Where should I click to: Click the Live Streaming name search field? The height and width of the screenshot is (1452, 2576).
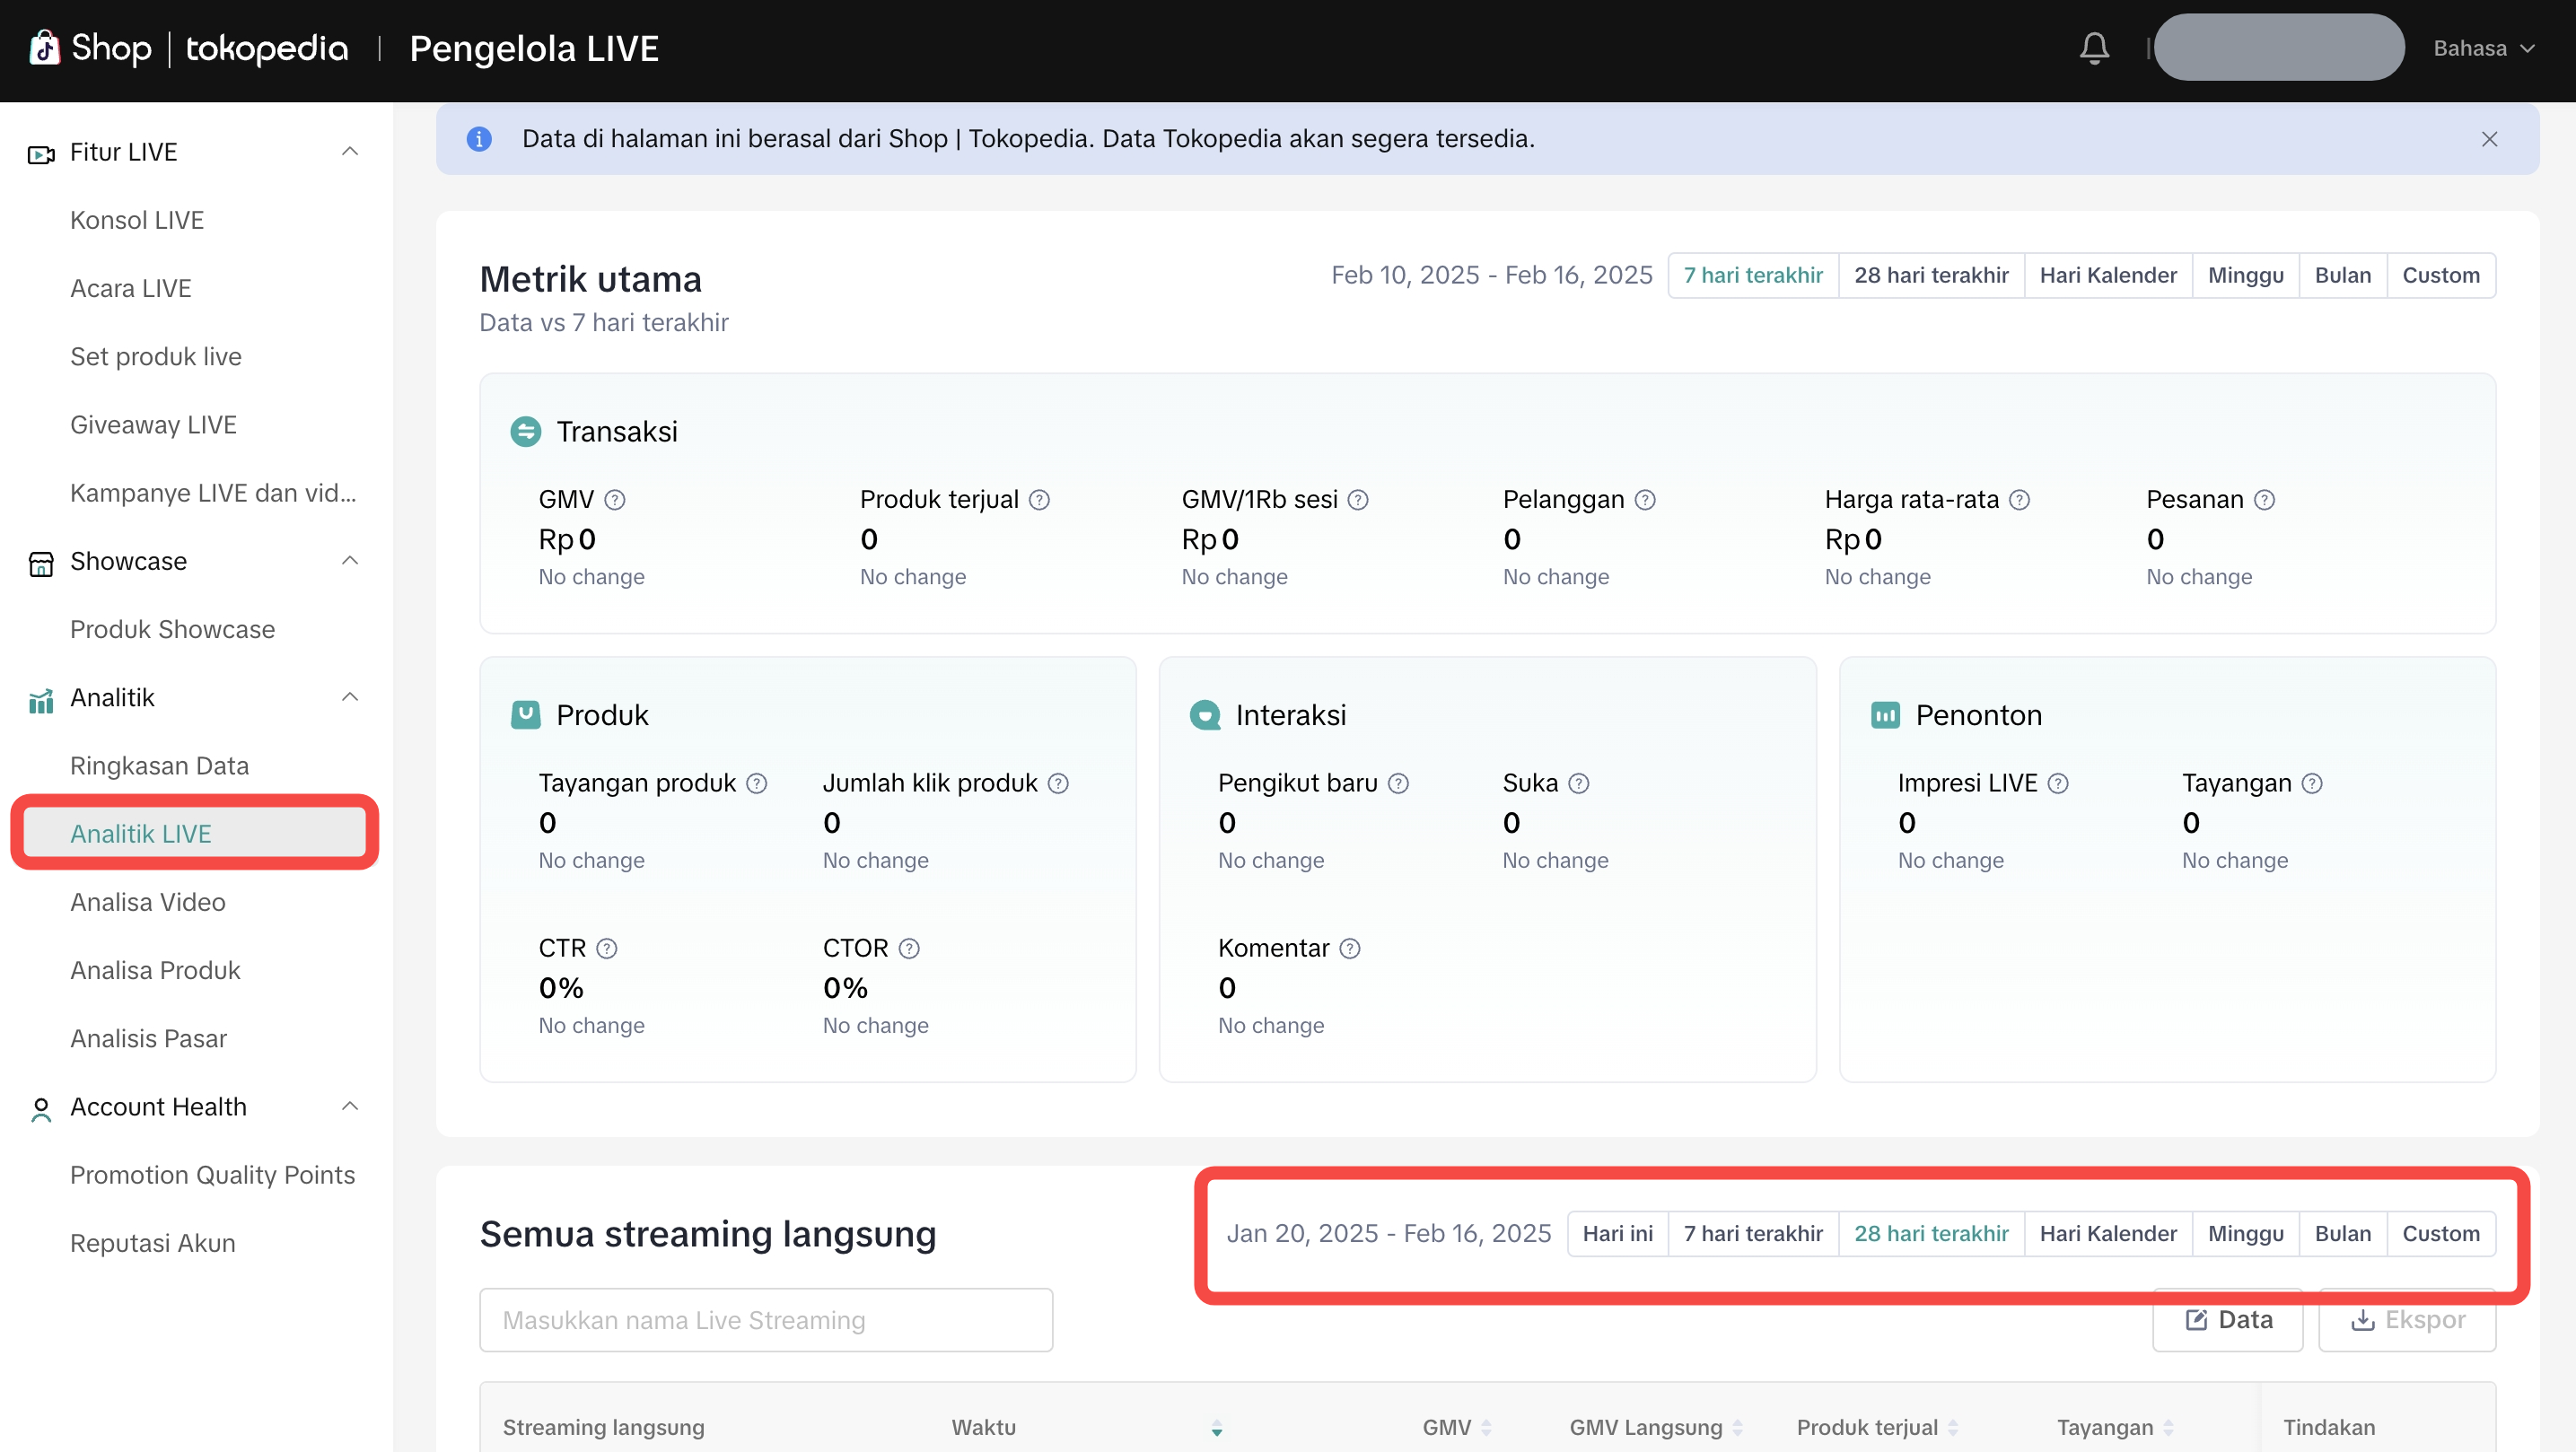point(765,1320)
